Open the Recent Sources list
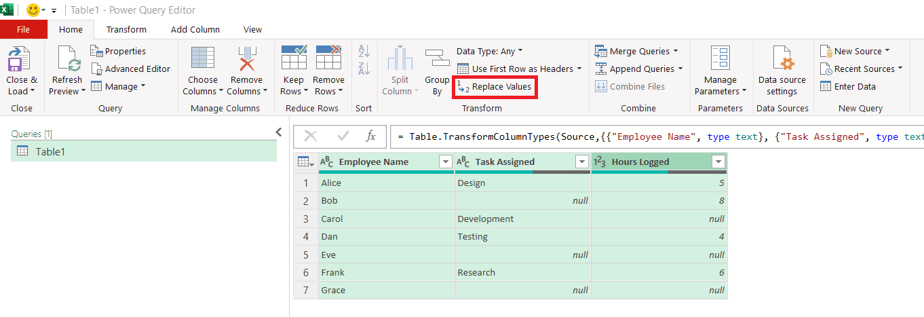924x317 pixels. point(861,69)
